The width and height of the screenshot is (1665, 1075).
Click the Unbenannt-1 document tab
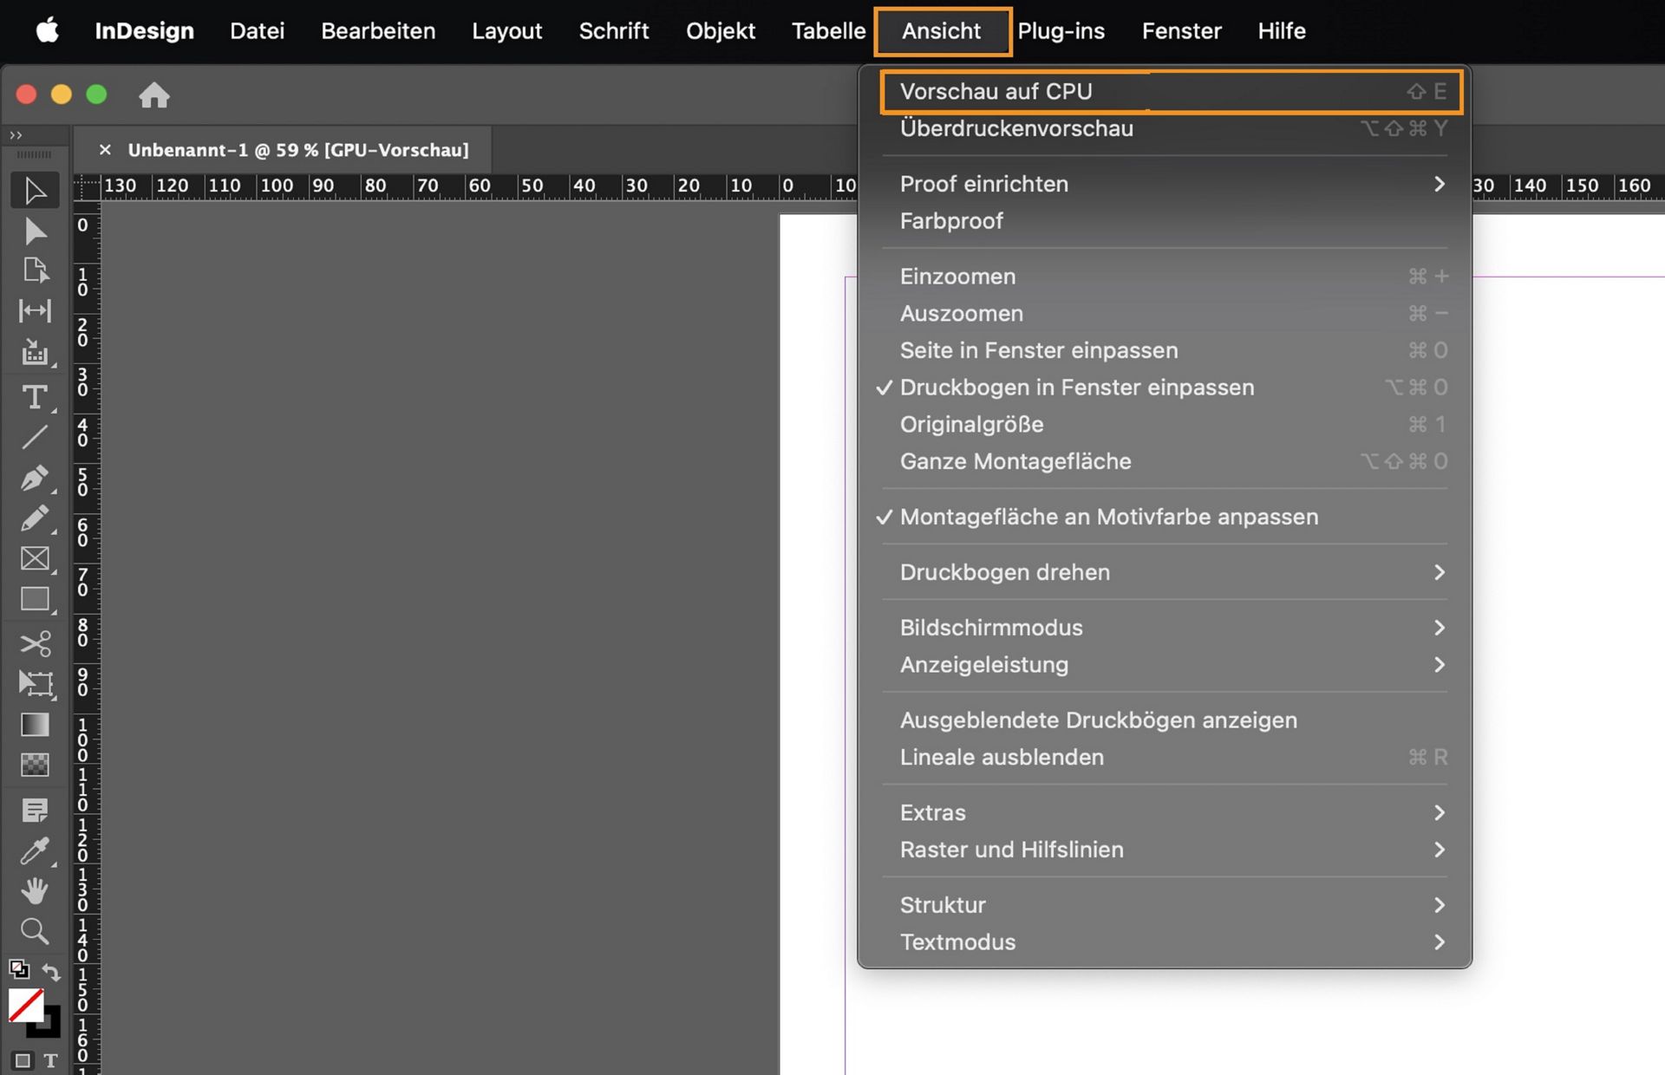[299, 149]
